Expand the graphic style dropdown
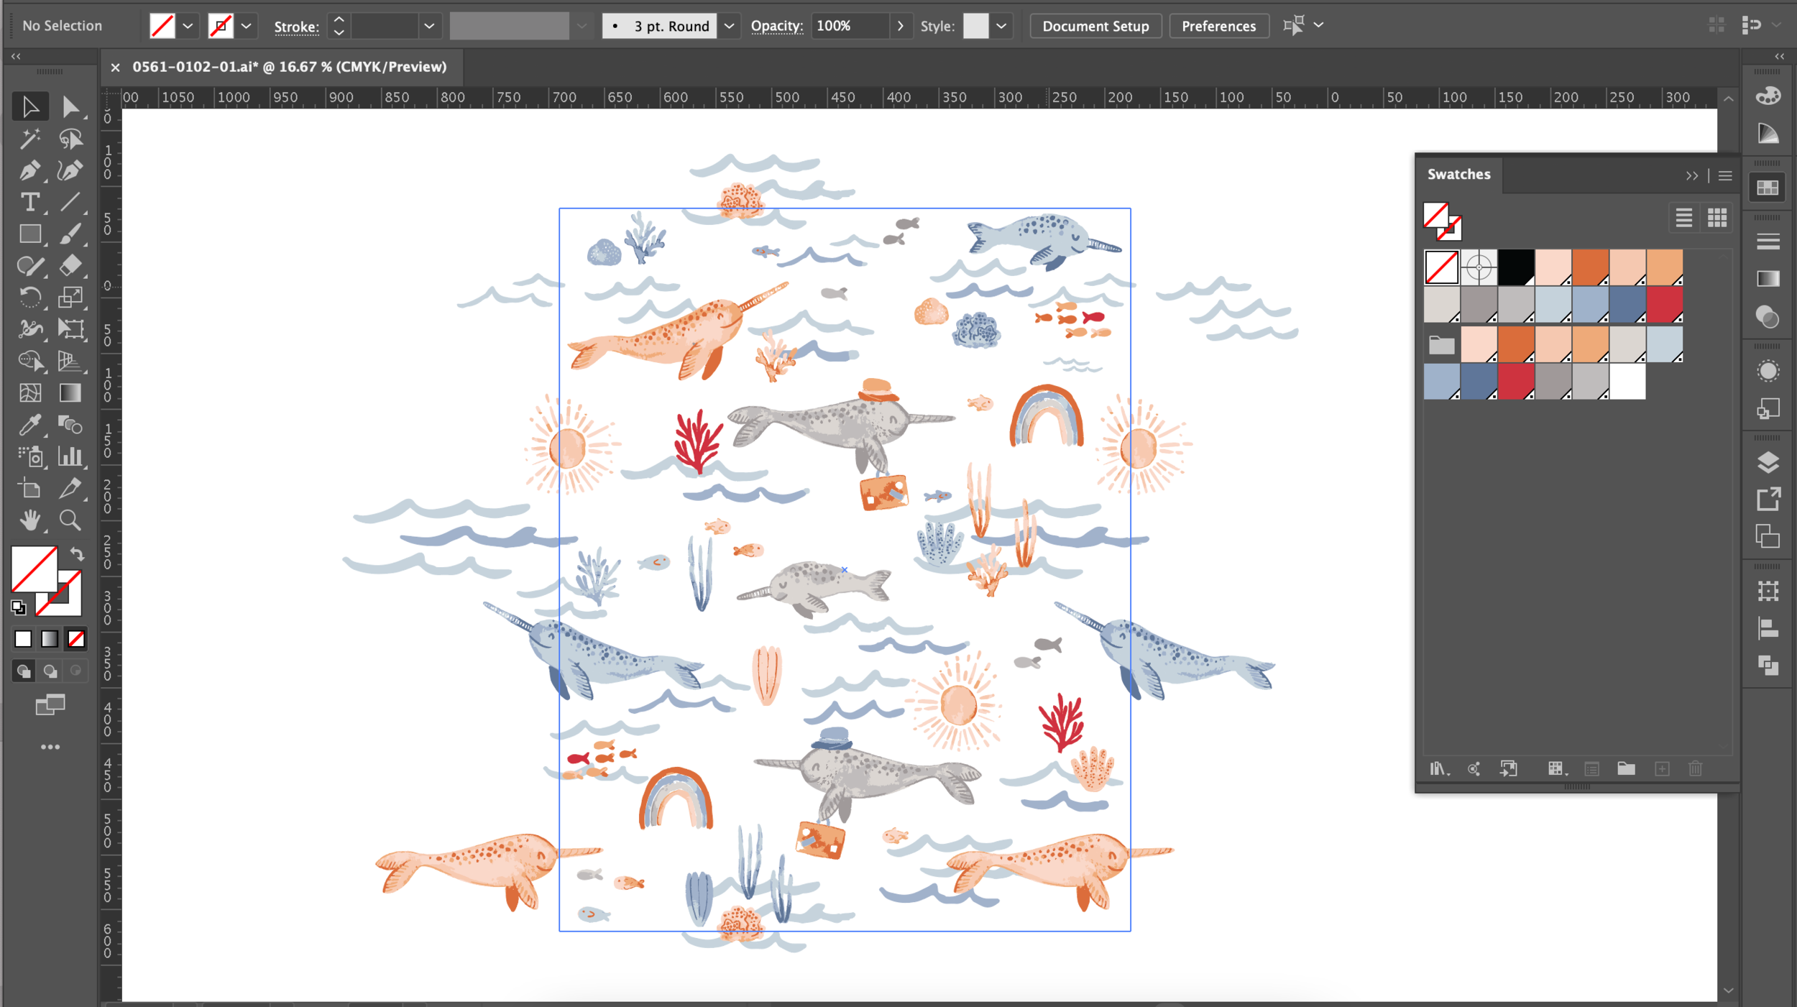Screen dimensions: 1797x1007 click(1001, 25)
